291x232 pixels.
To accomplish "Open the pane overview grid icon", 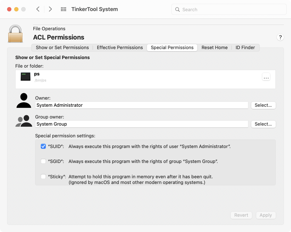I will click(64, 9).
